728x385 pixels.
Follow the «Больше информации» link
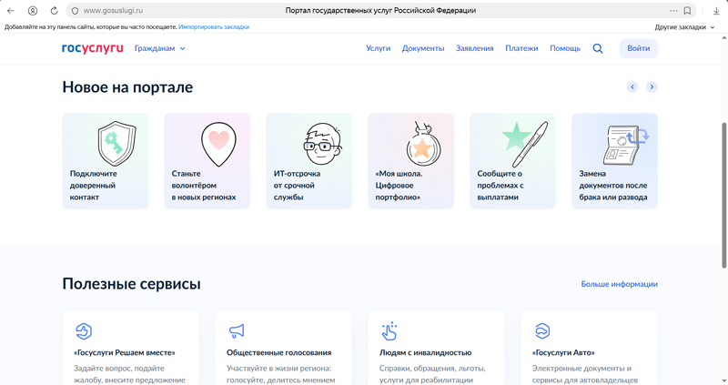tap(619, 284)
